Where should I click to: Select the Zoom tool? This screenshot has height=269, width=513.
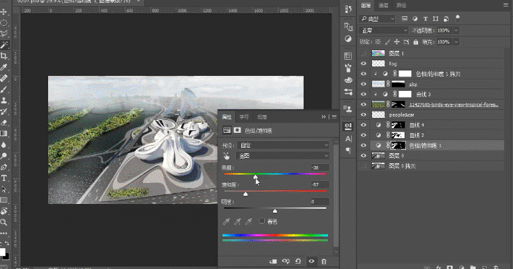click(x=4, y=222)
